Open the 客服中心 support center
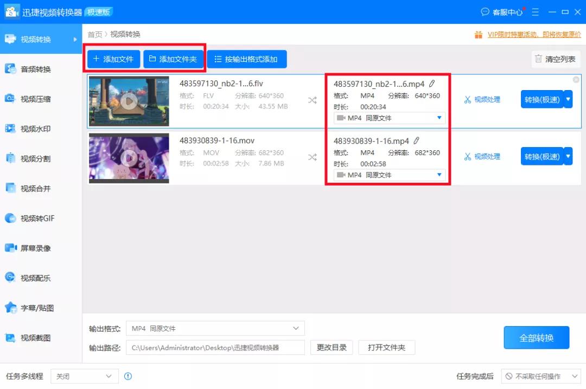 [x=502, y=11]
